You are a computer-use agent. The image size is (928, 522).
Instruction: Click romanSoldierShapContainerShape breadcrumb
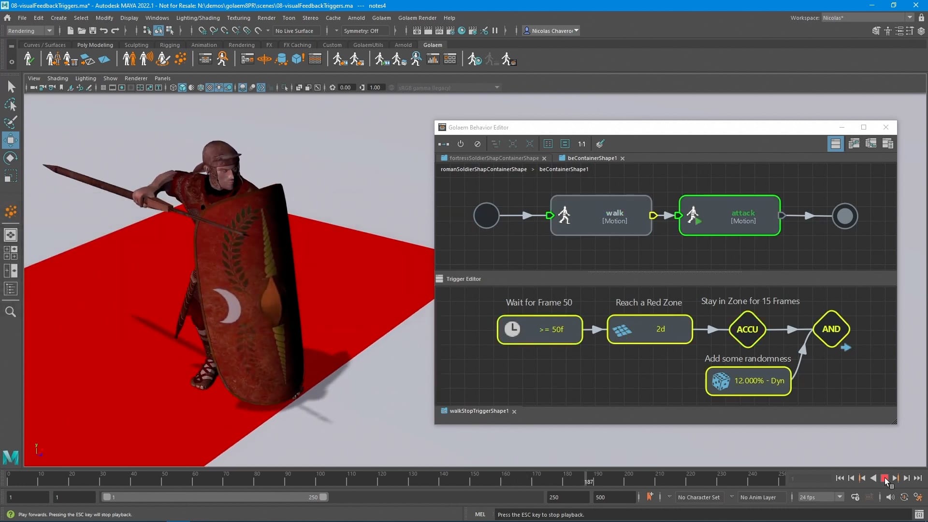483,169
